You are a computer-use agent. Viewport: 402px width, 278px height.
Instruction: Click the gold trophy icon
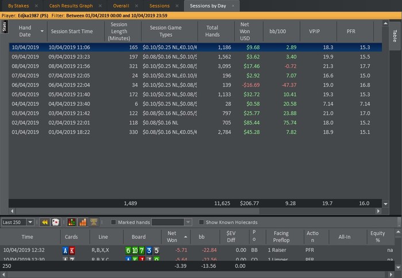coord(94,222)
